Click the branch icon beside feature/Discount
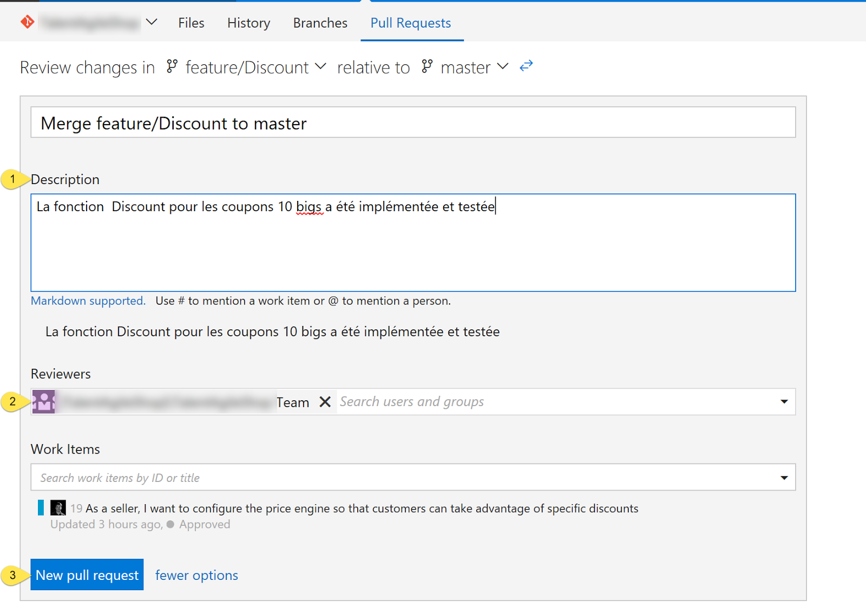 click(172, 67)
